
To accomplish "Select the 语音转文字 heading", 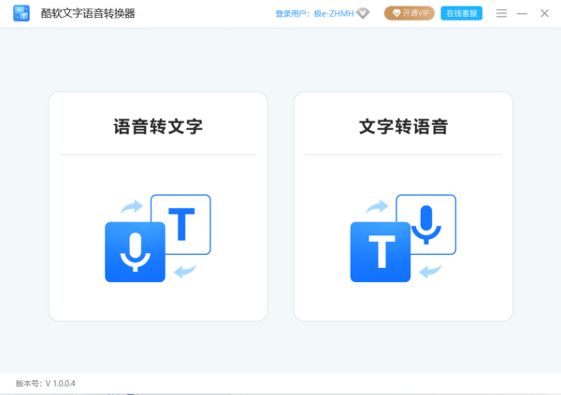I will click(158, 127).
